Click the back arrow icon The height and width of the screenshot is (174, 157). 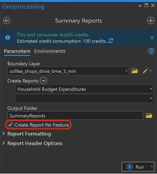(x=7, y=21)
